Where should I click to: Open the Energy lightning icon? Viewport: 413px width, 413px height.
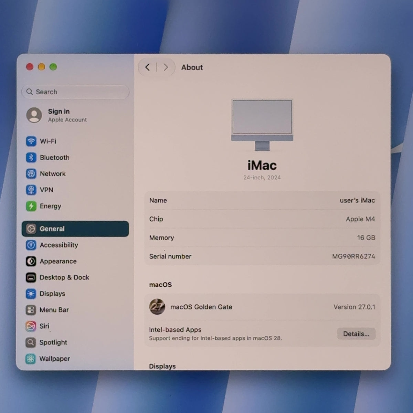[x=31, y=206]
